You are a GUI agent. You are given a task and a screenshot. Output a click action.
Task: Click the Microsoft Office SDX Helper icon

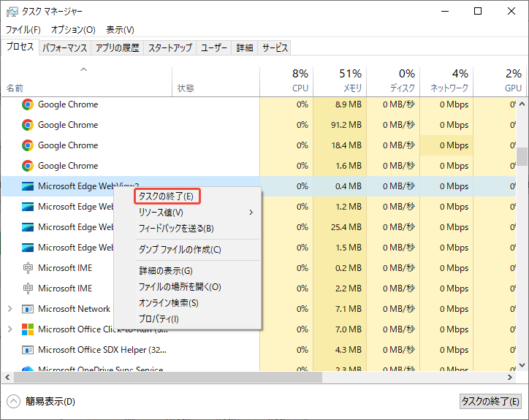(x=28, y=350)
